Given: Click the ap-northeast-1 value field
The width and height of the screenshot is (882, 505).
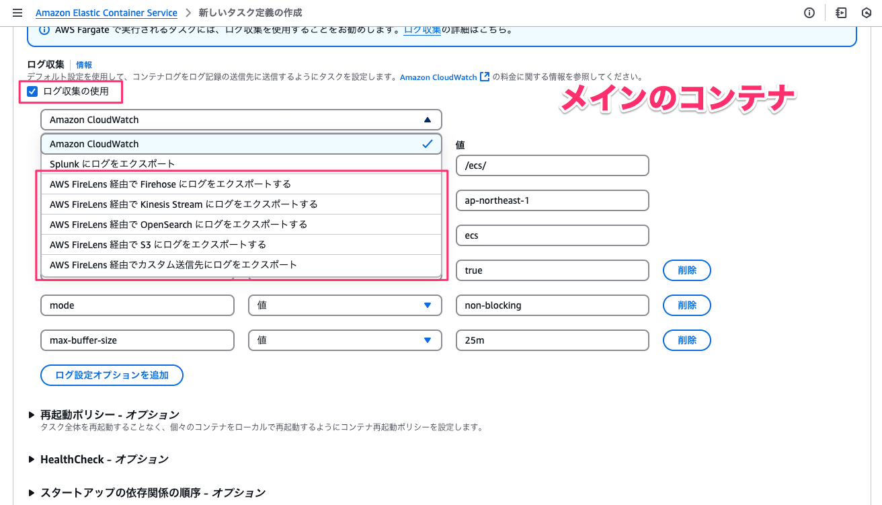Looking at the screenshot, I should tap(552, 200).
